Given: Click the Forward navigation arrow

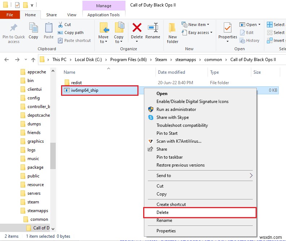Looking at the screenshot, I should coord(17,60).
